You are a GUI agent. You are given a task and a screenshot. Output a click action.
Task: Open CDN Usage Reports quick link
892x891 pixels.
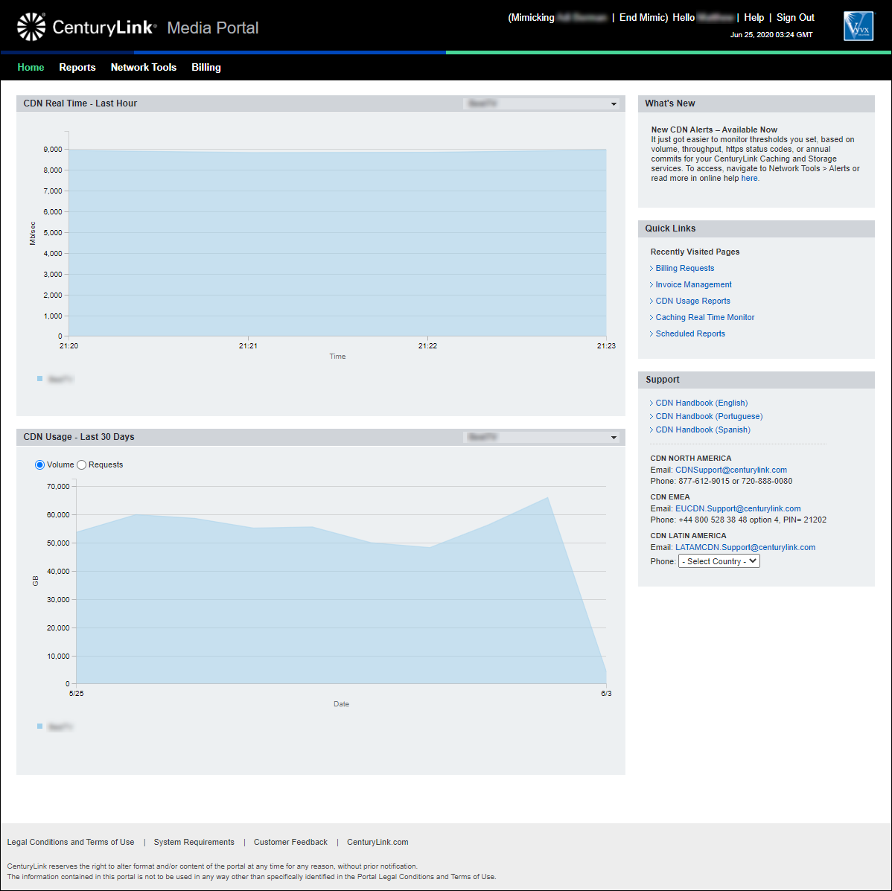click(x=693, y=301)
